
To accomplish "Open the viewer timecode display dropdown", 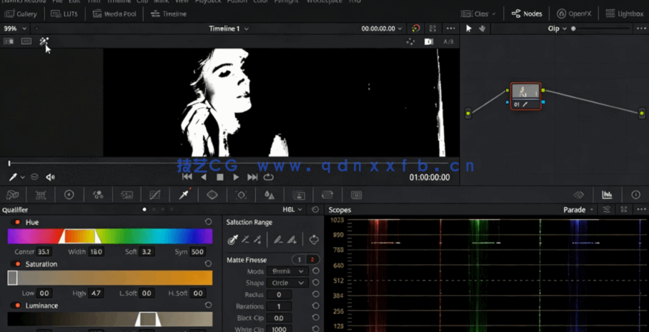I will click(x=382, y=29).
